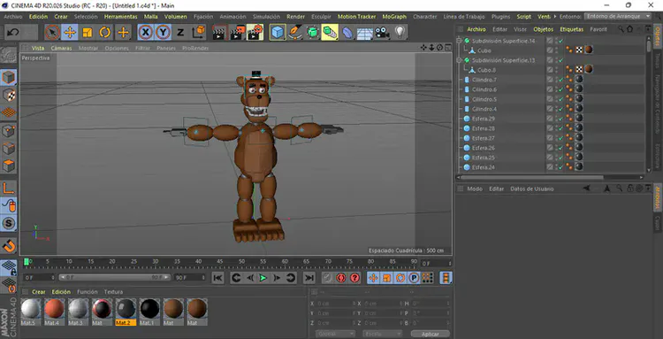
Task: Open Edit Render Settings gear clapperboard
Action: tap(255, 32)
